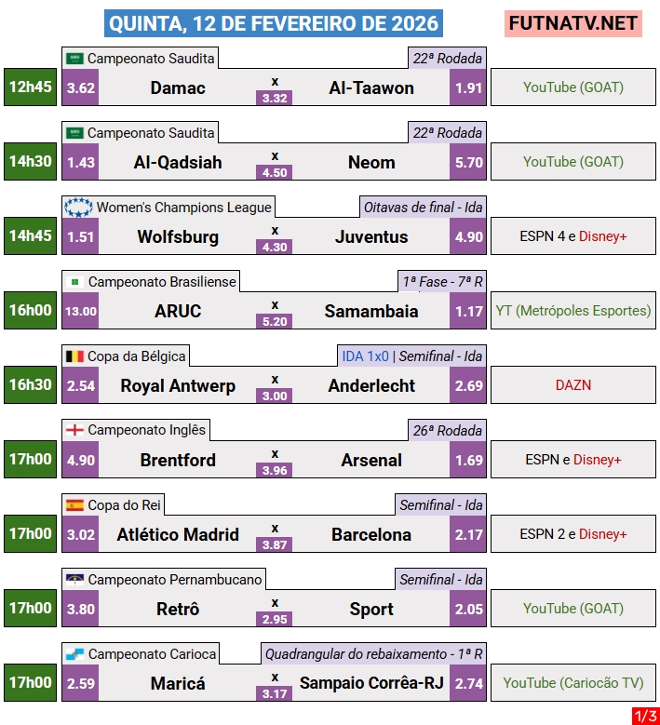Select Brentford win odds 4.90

tap(81, 460)
